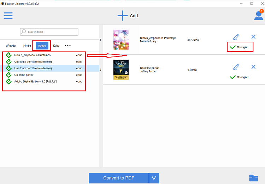The width and height of the screenshot is (265, 184).
Task: Click the epub icon beside Un crime parfait
Action: (x=8, y=75)
